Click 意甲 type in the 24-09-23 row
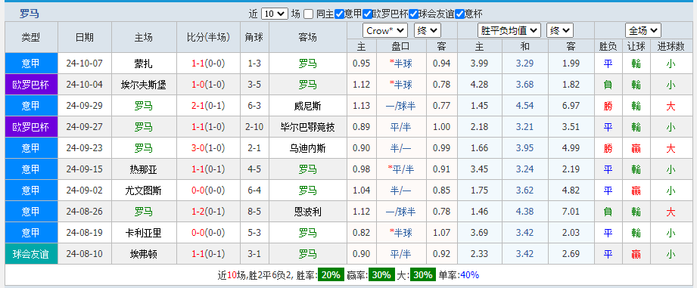This screenshot has height=288, width=697. point(31,149)
